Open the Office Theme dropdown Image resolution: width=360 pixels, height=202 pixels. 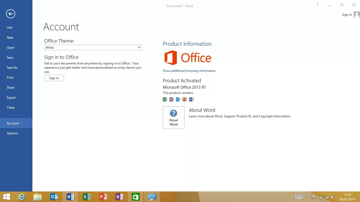pyautogui.click(x=93, y=48)
